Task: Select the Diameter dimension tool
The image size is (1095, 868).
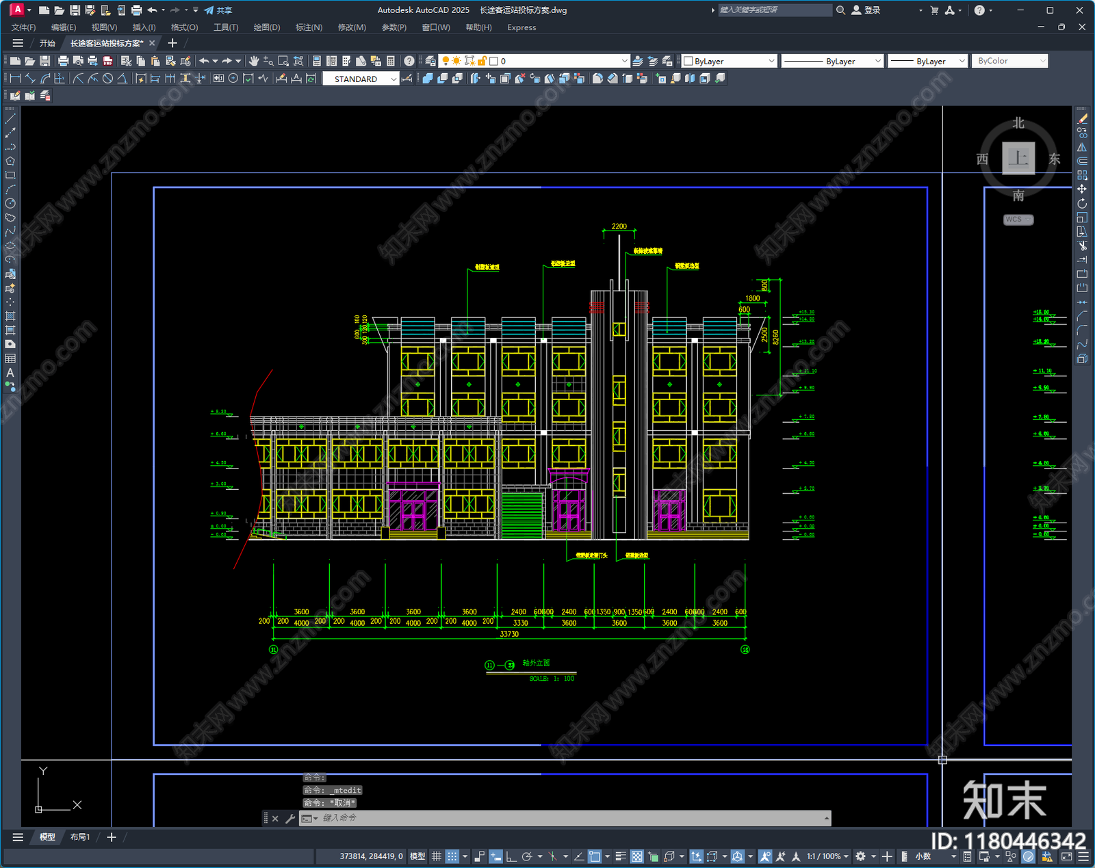Action: pyautogui.click(x=107, y=79)
